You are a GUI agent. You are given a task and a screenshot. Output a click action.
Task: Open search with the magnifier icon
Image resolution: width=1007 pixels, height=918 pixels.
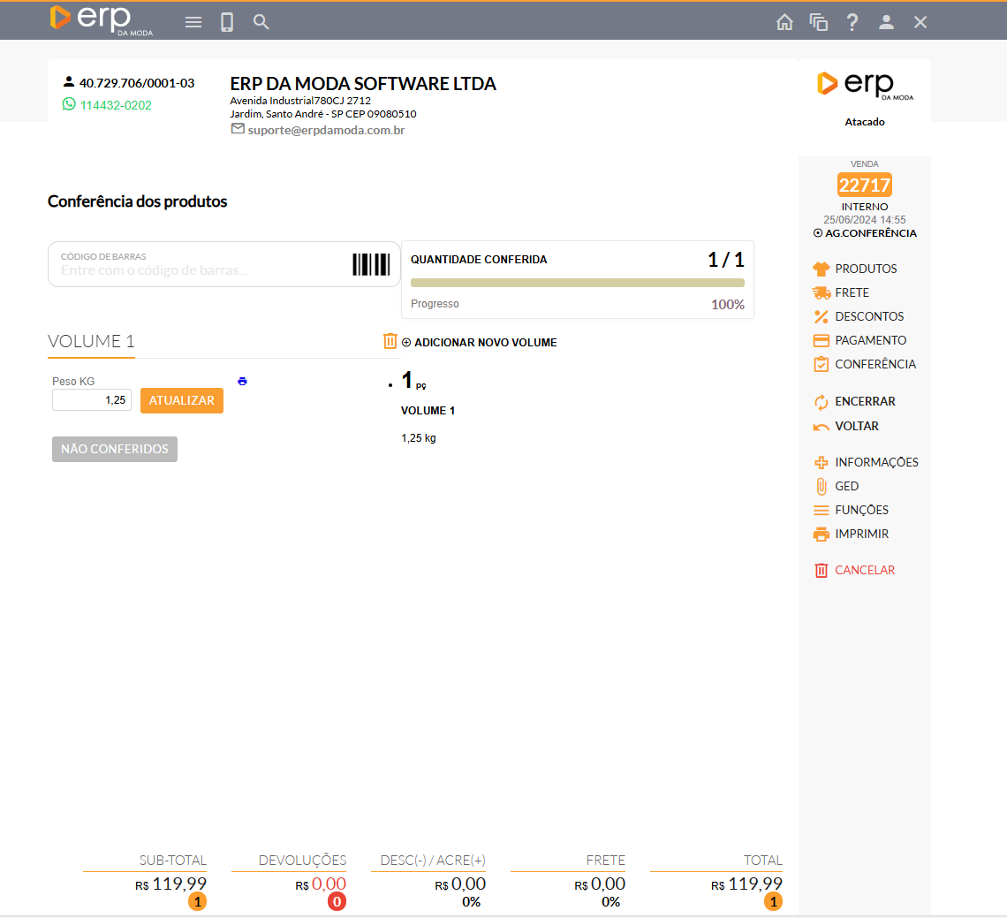[x=261, y=22]
